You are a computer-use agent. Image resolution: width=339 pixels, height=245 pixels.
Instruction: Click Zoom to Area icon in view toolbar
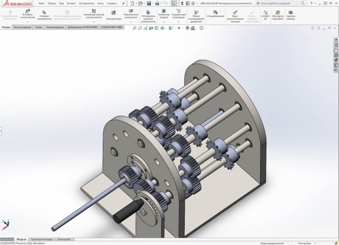tap(140, 28)
